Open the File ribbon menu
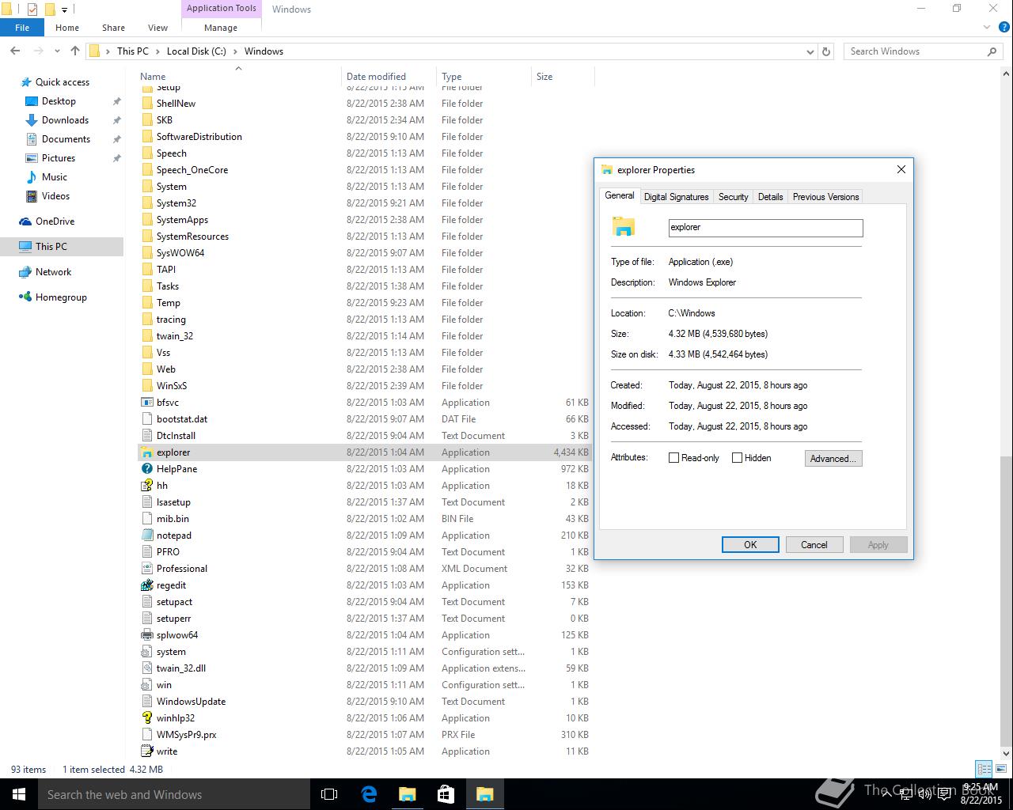This screenshot has height=810, width=1013. click(22, 28)
